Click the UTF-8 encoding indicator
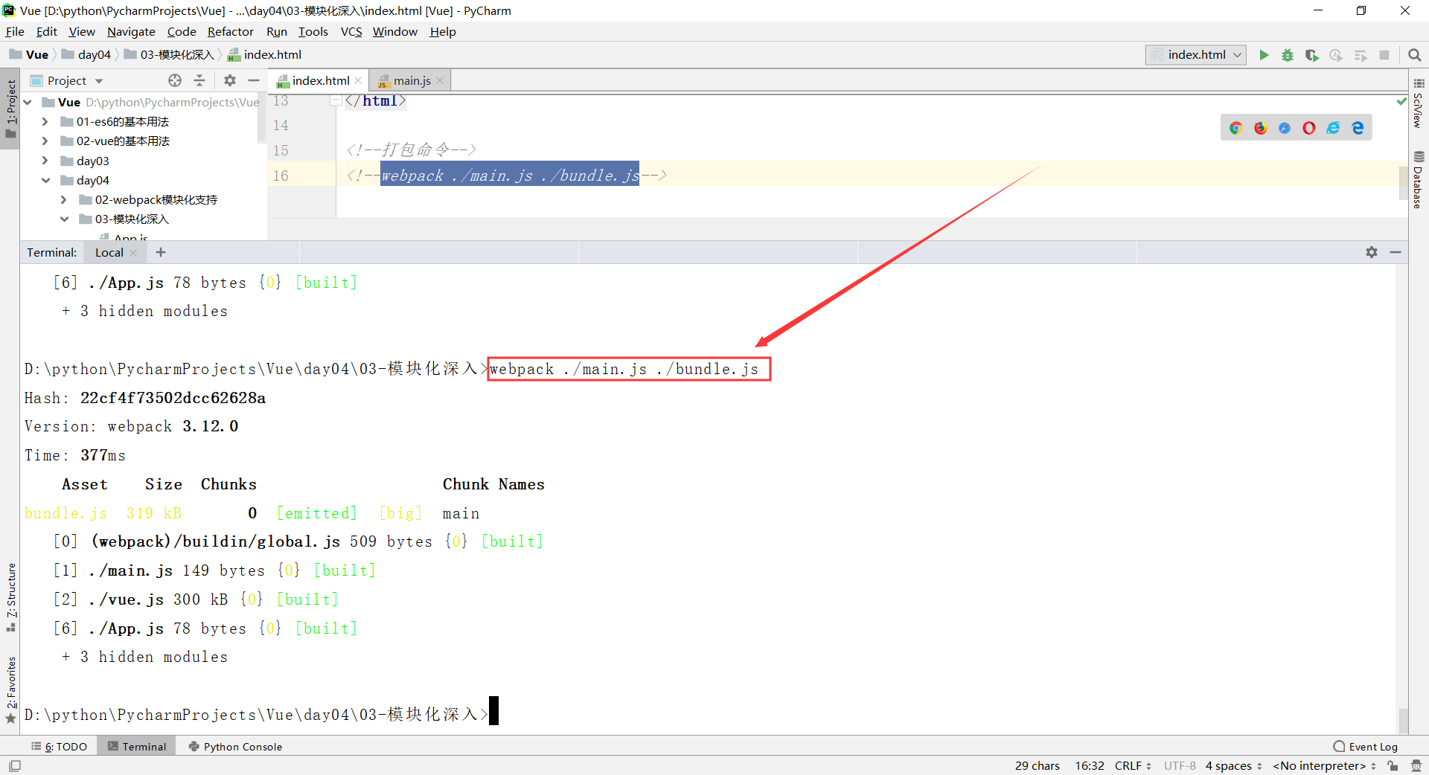Viewport: 1429px width, 775px height. [x=1180, y=765]
